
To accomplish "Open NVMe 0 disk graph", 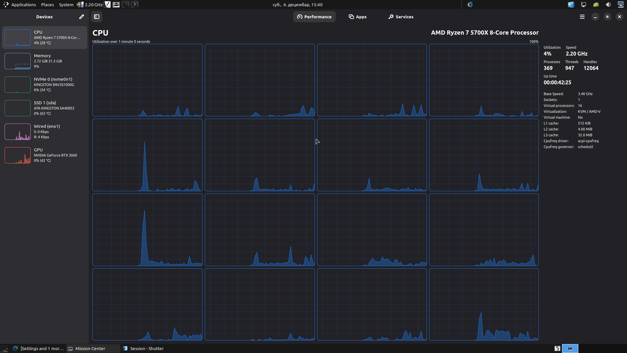I will click(x=44, y=85).
